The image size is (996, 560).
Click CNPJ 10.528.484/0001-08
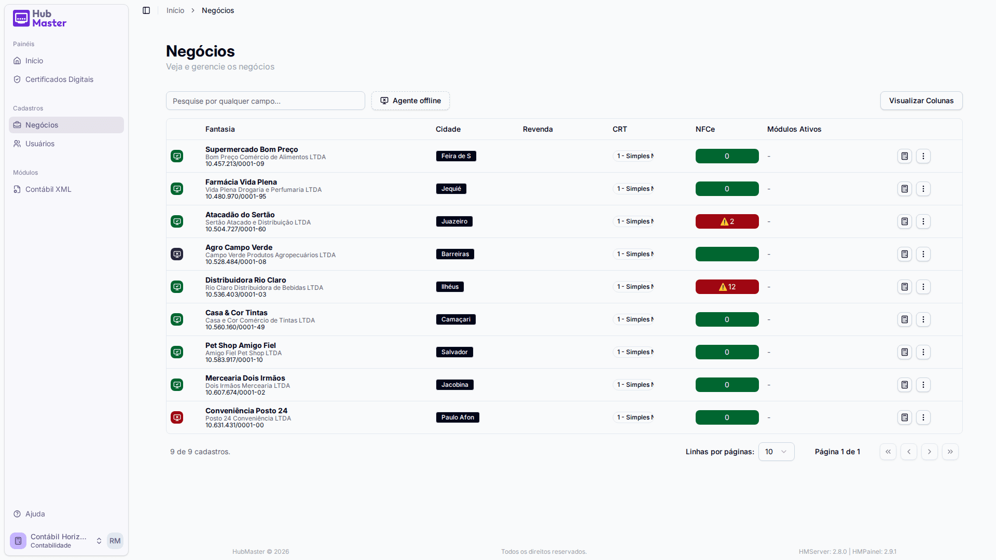pos(236,262)
